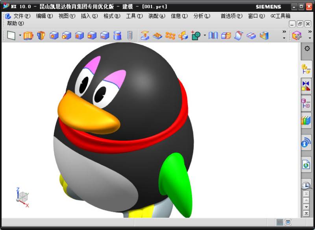Open the GC工具箱 menu
This screenshot has width=315, height=230.
pos(280,16)
